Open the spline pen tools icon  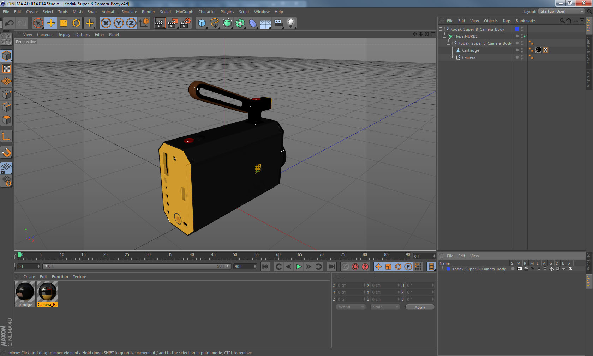click(215, 23)
